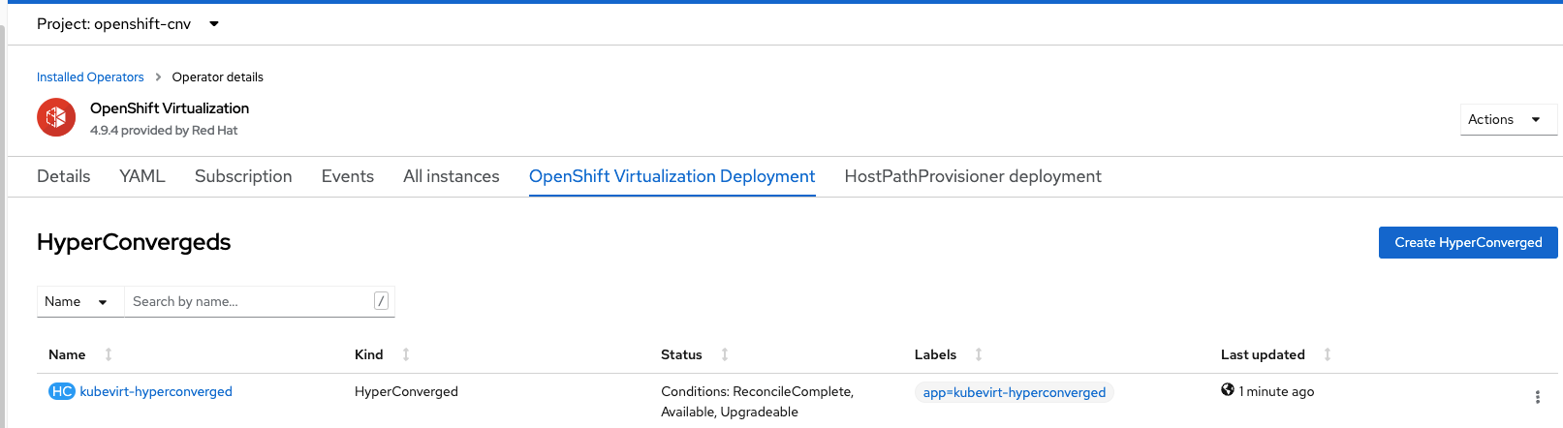Image resolution: width=1563 pixels, height=428 pixels.
Task: Click the HC resource badge icon
Action: (62, 391)
